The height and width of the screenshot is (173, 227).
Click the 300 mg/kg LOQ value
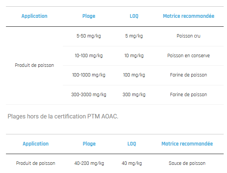(134, 95)
